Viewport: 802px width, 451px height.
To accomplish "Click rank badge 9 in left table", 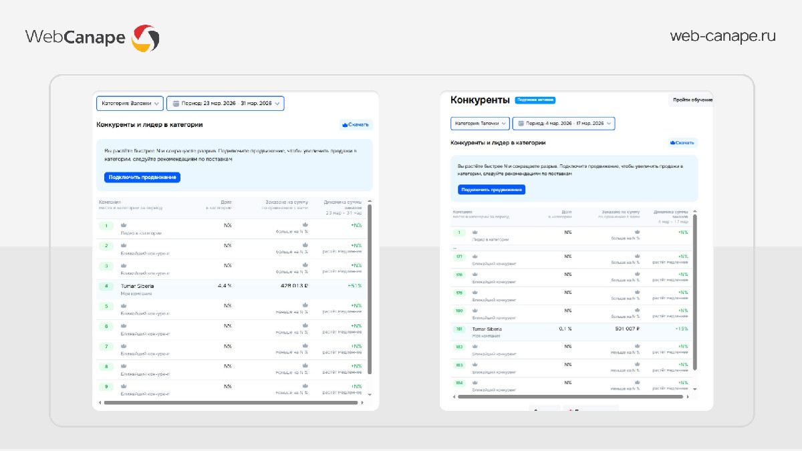I will 106,387.
